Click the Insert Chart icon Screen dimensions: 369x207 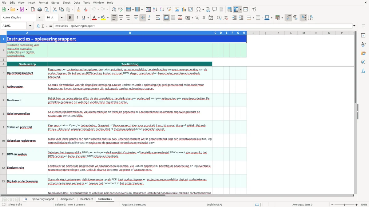pyautogui.click(x=184, y=10)
